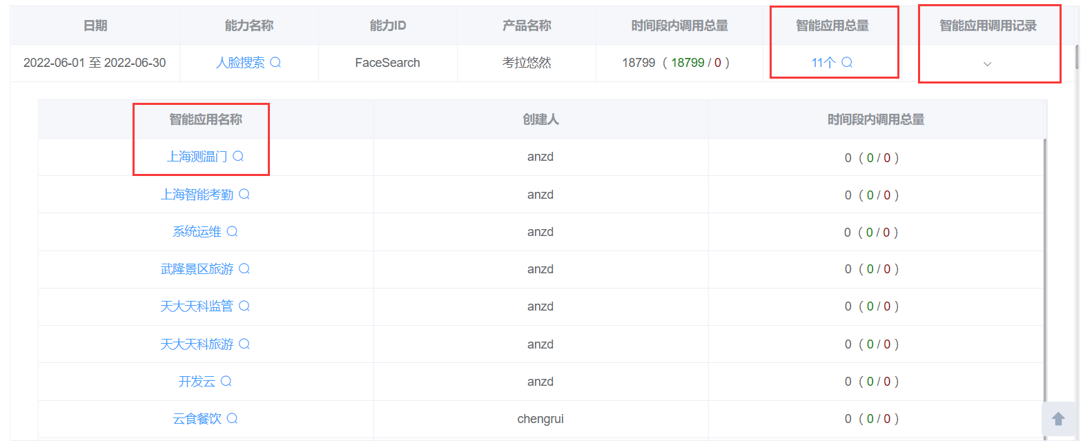Click the 智能应用名称 column header

[206, 119]
